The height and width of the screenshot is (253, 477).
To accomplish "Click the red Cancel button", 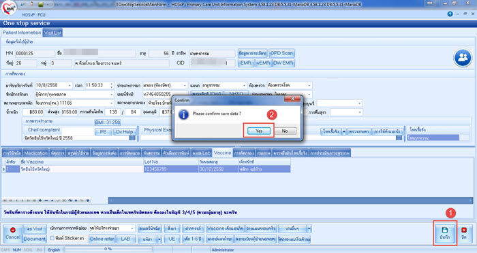I will (x=13, y=233).
